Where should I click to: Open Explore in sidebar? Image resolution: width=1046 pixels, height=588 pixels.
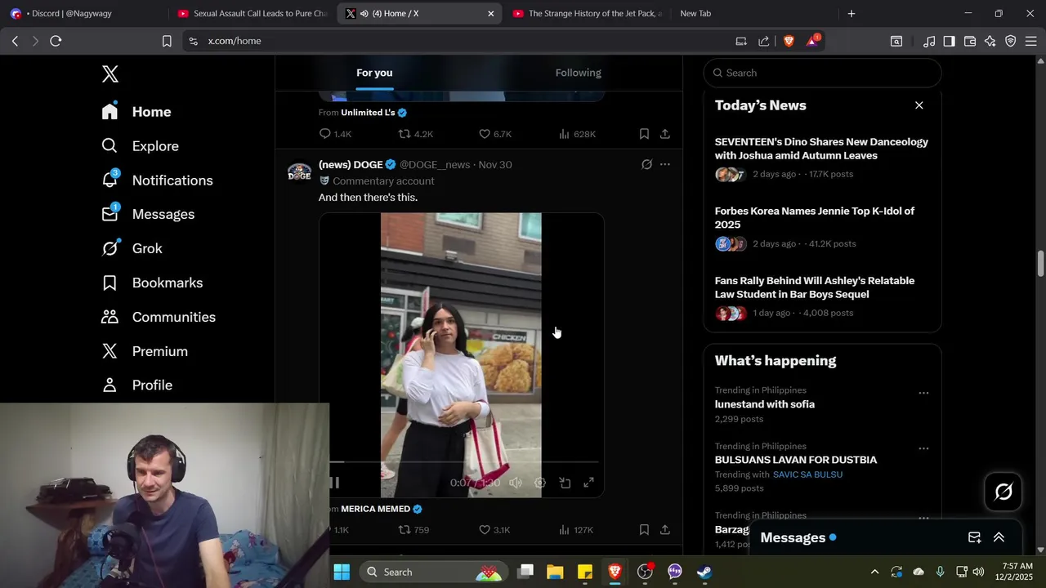click(140, 146)
